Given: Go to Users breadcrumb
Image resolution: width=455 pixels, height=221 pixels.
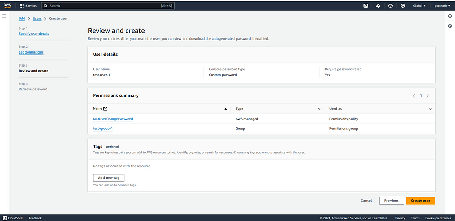Looking at the screenshot, I should 37,18.
